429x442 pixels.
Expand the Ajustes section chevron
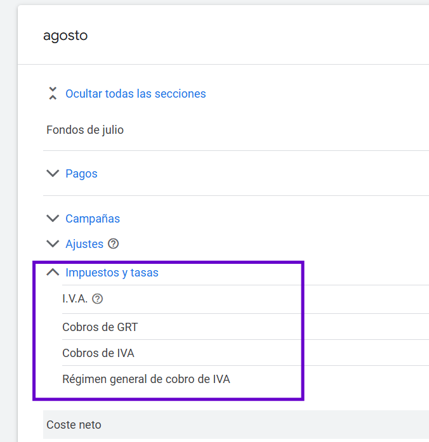(x=53, y=244)
